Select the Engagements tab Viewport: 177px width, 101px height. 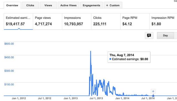click(x=92, y=5)
